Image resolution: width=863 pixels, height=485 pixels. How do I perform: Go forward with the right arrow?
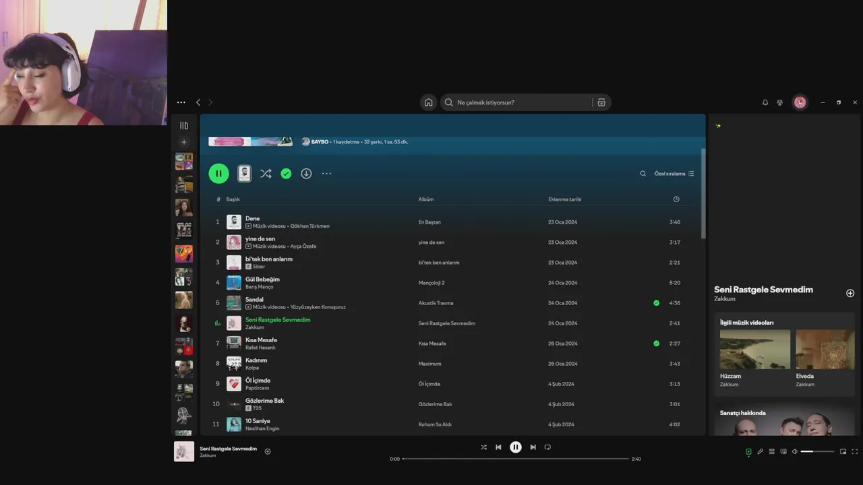210,102
